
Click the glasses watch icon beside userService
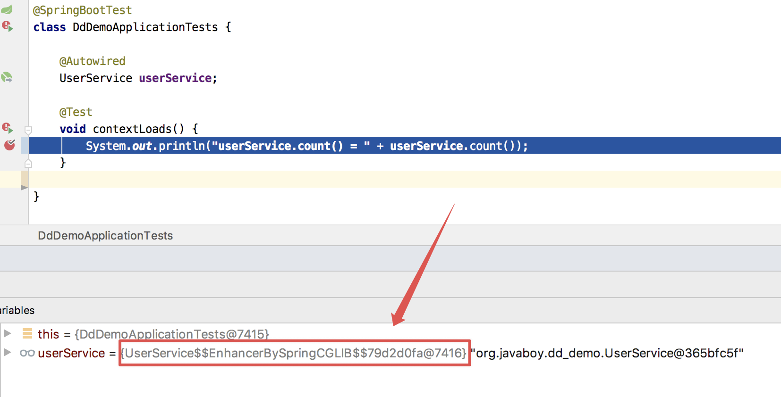point(27,353)
